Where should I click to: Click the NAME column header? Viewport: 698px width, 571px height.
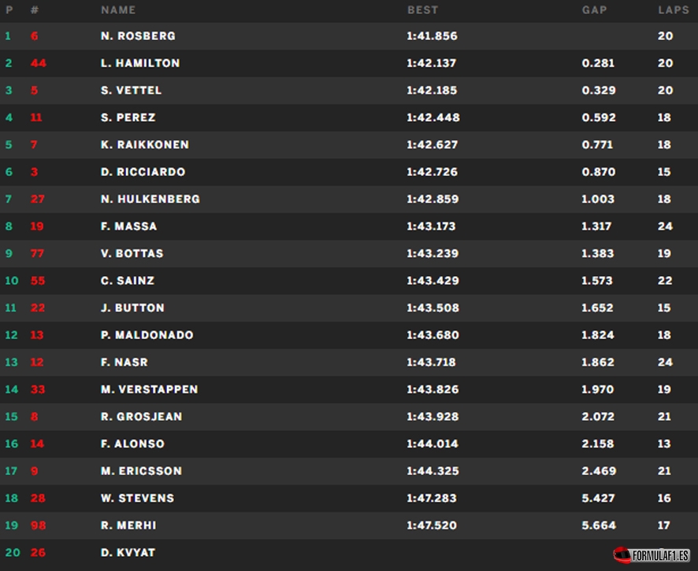118,9
